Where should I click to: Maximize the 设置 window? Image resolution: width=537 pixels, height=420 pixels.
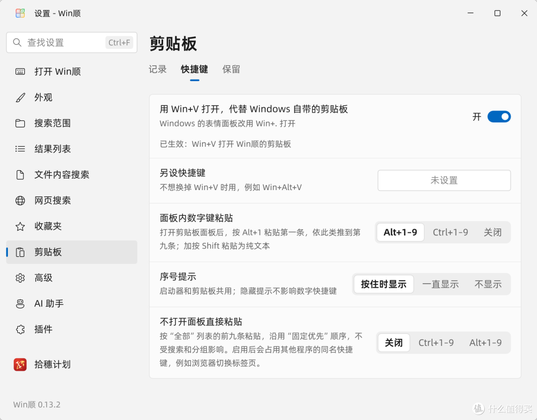(x=497, y=13)
